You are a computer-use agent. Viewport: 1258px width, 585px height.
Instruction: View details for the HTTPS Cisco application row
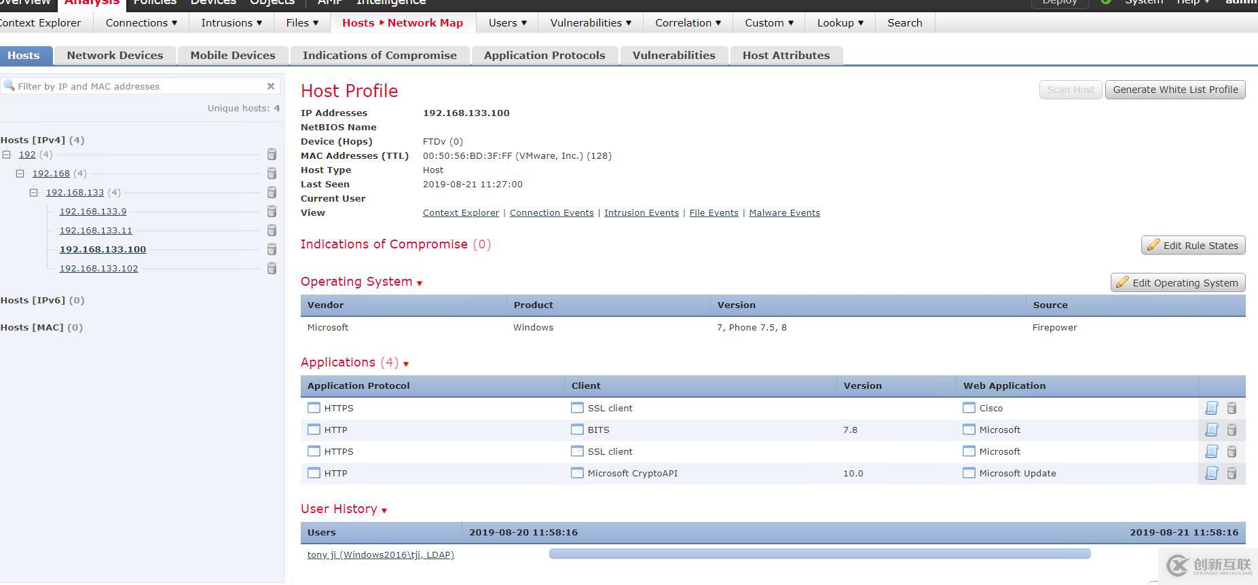[x=1212, y=408]
